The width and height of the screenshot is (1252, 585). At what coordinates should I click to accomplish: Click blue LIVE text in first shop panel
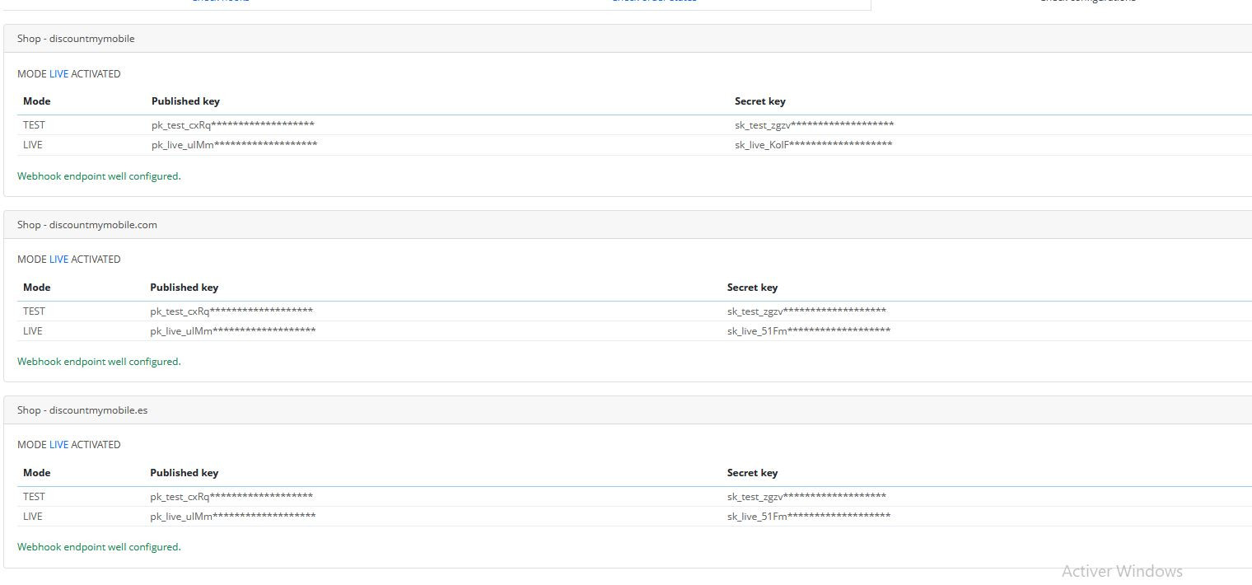[58, 74]
